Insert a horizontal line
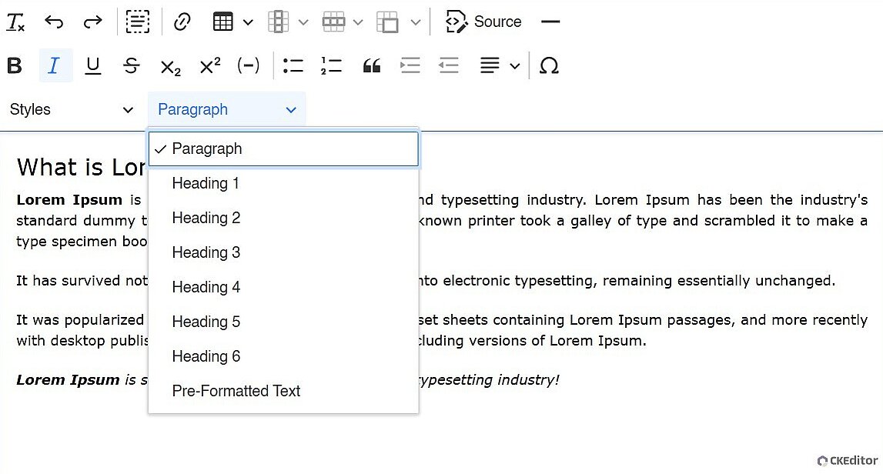 [x=550, y=22]
